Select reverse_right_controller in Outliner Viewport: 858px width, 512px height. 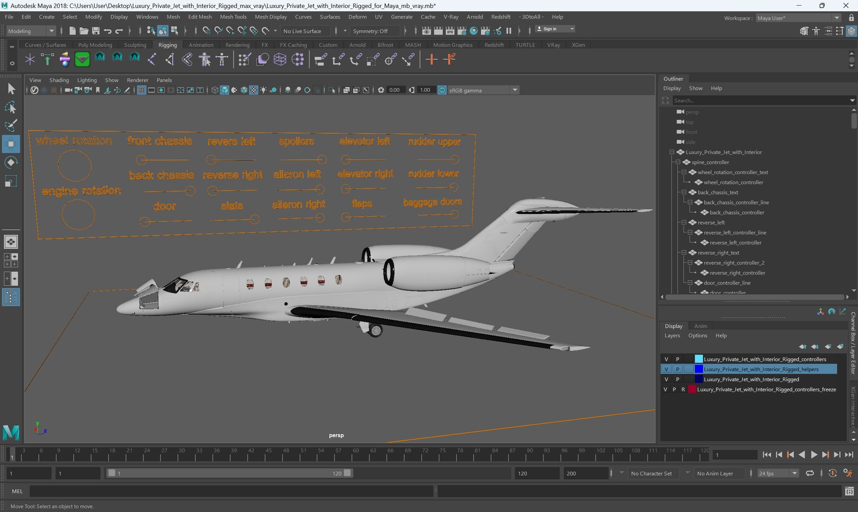(738, 273)
